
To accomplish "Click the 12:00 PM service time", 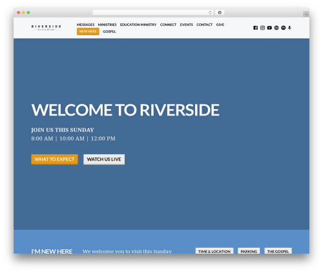I will 103,139.
